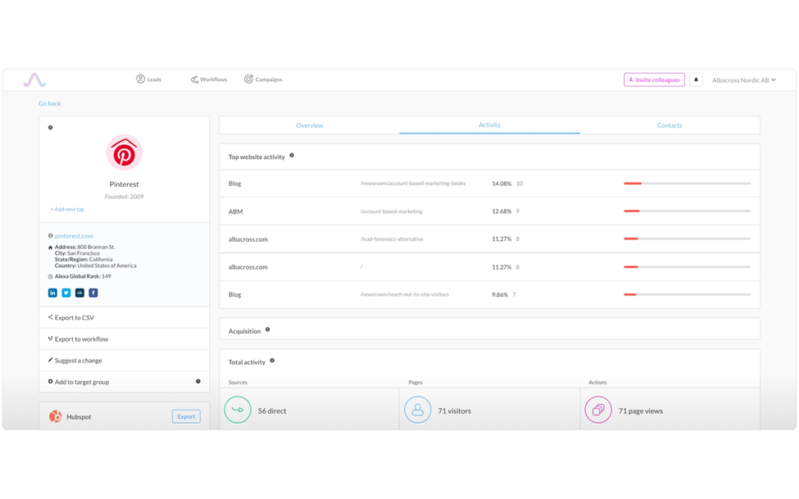Click the pink page views icon

point(598,410)
